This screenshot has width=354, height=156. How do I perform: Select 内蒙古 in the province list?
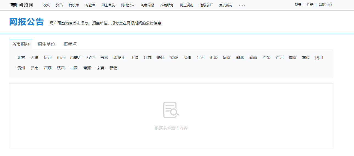[x=76, y=58]
